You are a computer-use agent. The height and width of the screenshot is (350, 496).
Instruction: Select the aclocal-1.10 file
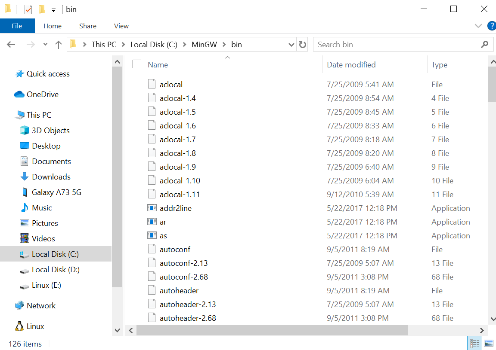click(x=180, y=180)
